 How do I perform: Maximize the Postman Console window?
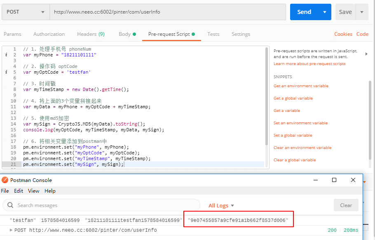334,180
